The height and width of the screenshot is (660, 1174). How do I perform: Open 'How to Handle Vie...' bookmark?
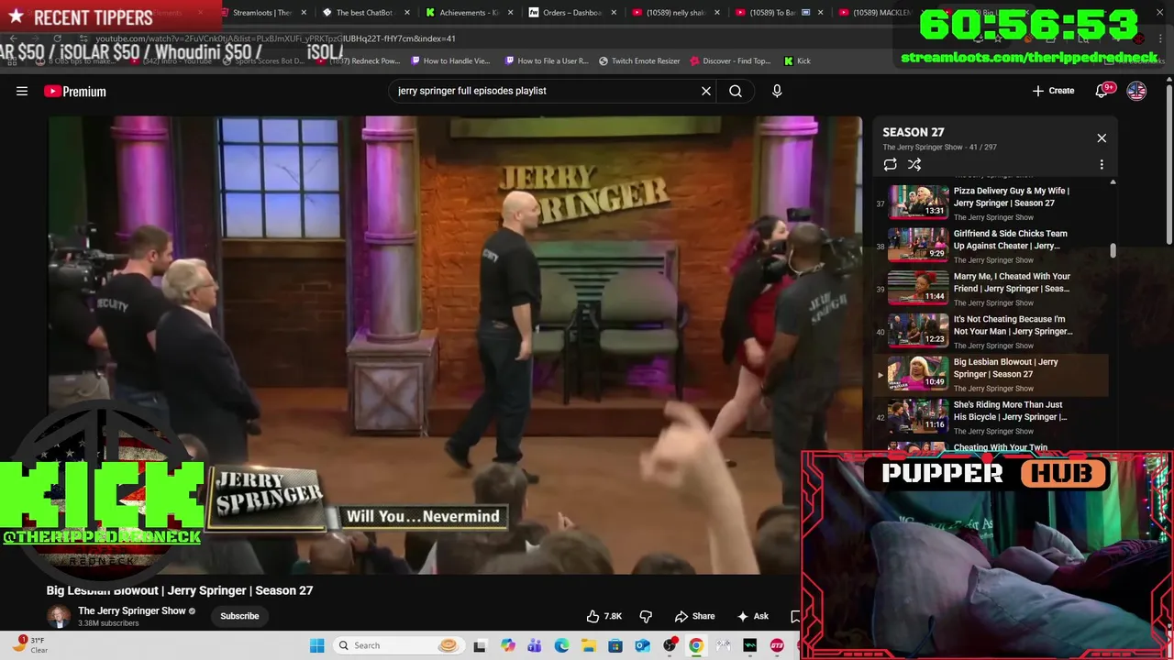point(451,61)
